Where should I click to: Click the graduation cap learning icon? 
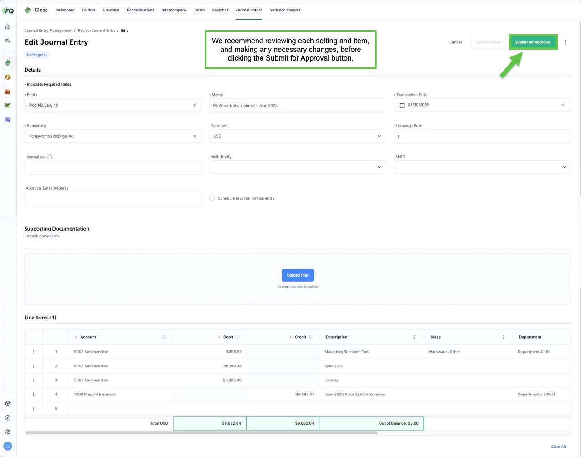(8, 404)
